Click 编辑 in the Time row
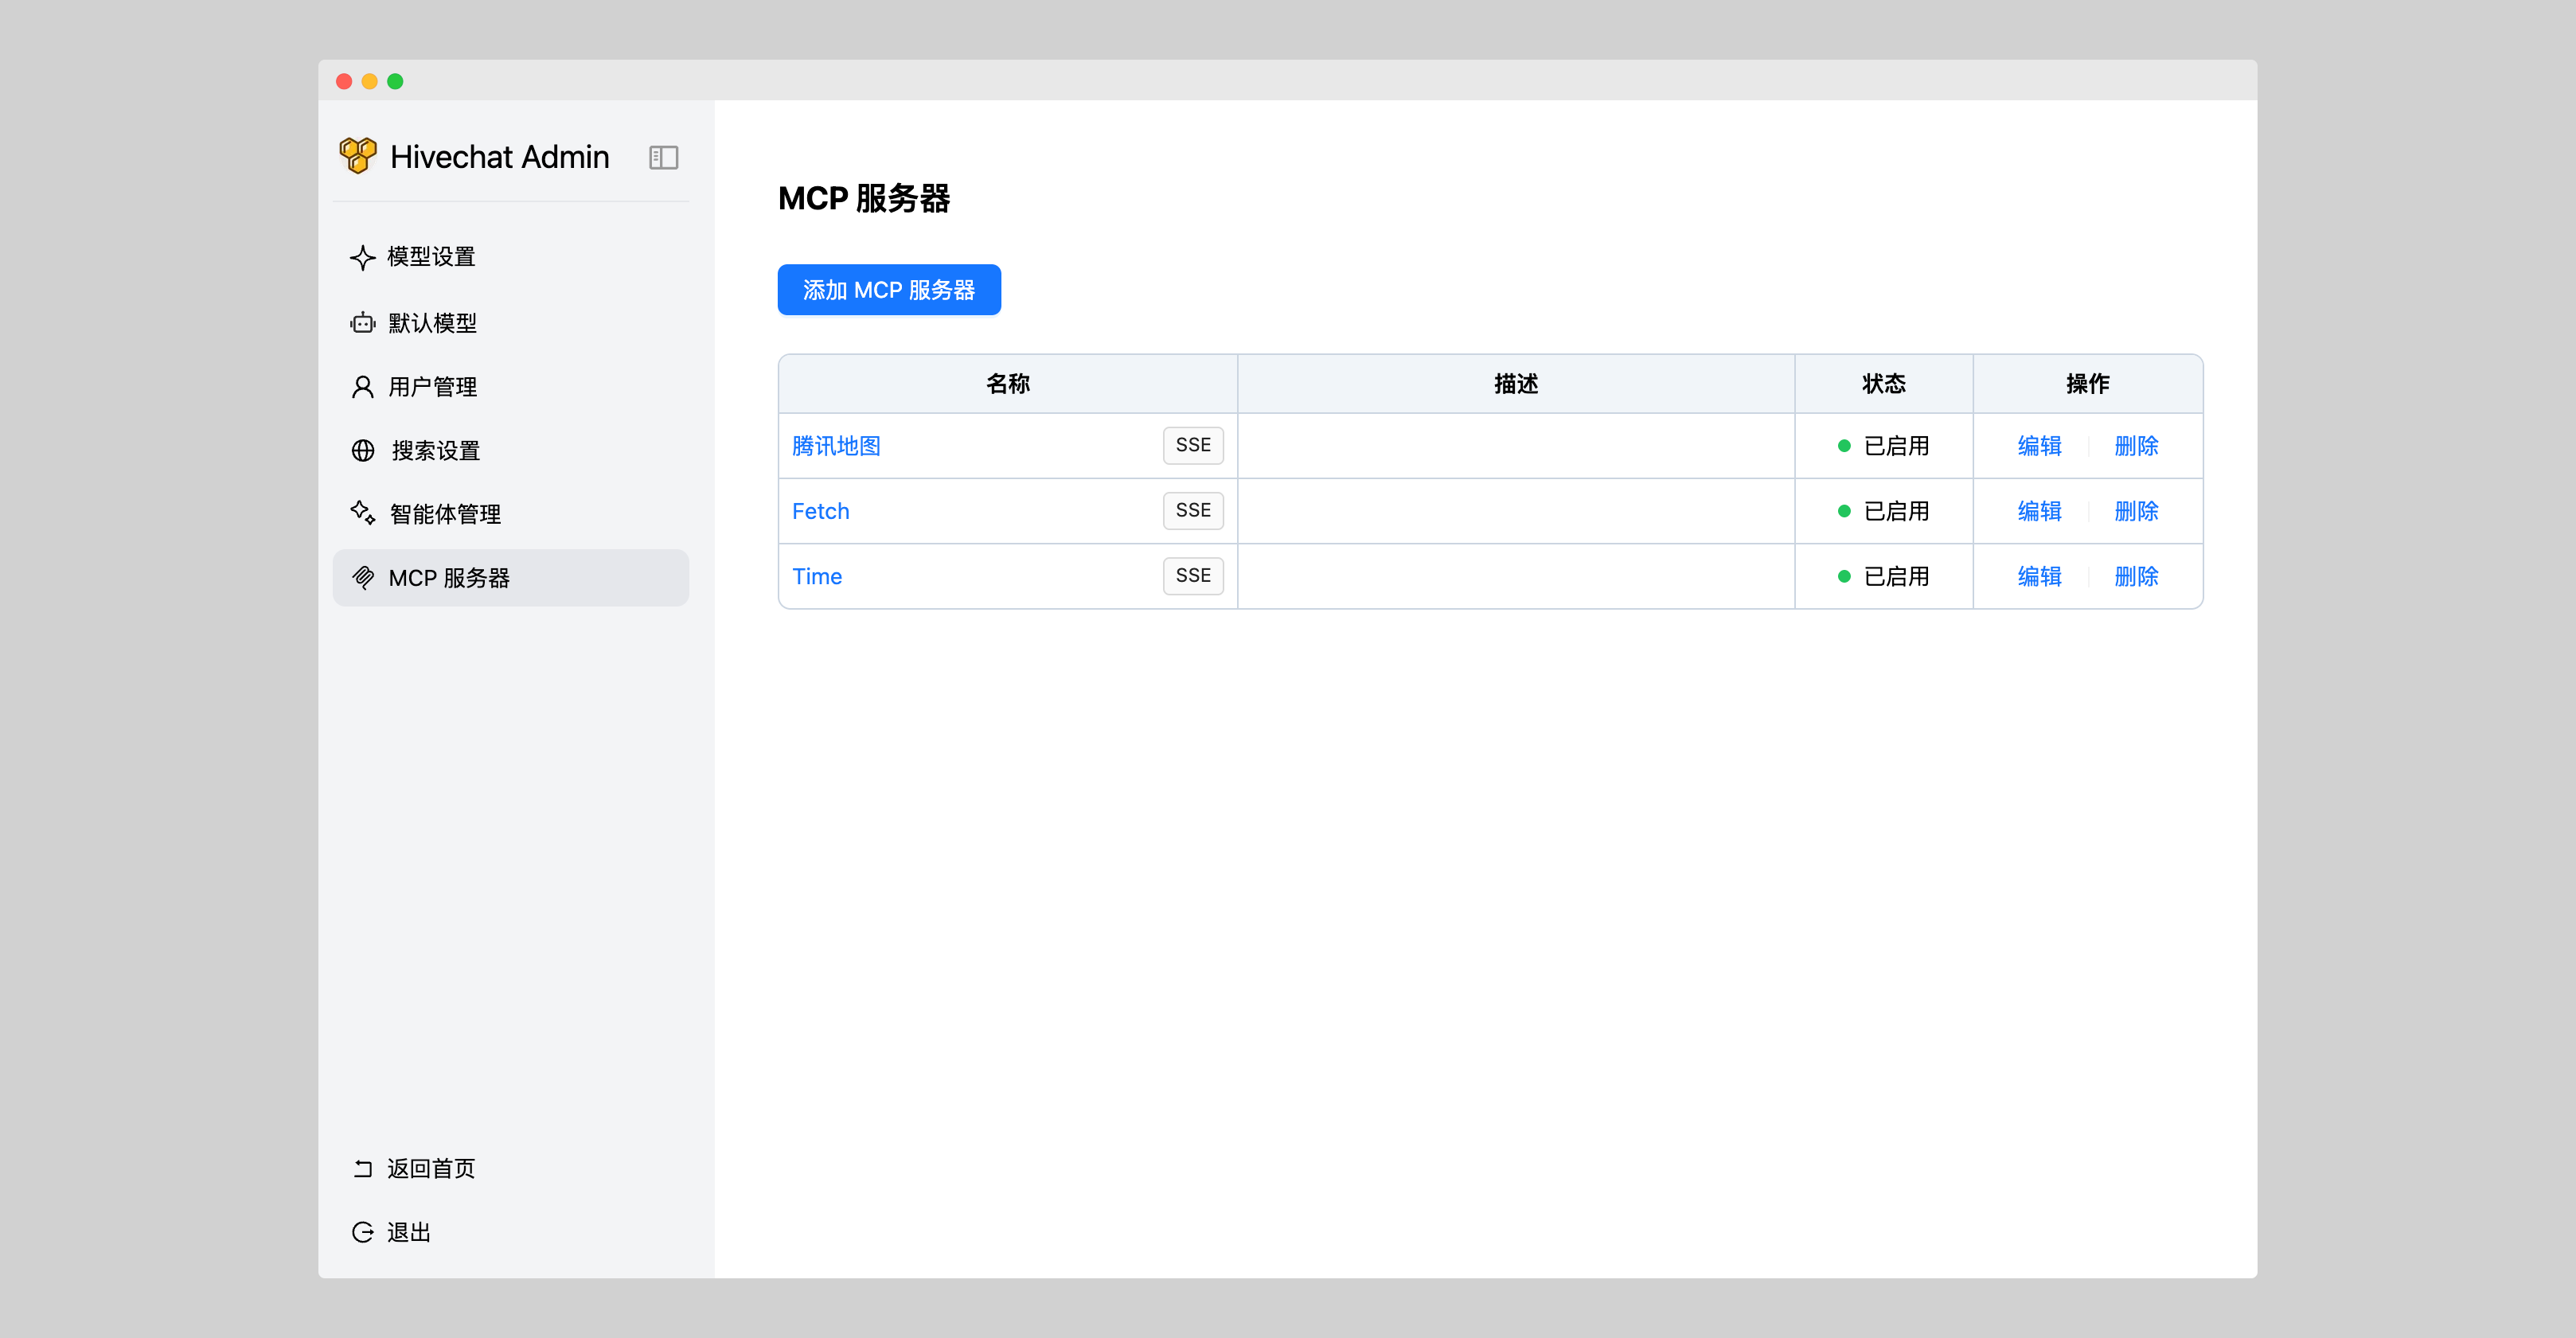 point(2039,576)
